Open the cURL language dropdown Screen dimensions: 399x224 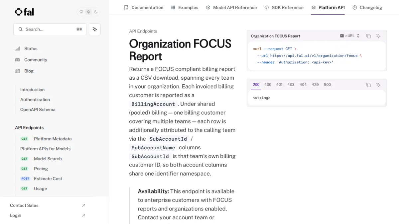(x=350, y=36)
